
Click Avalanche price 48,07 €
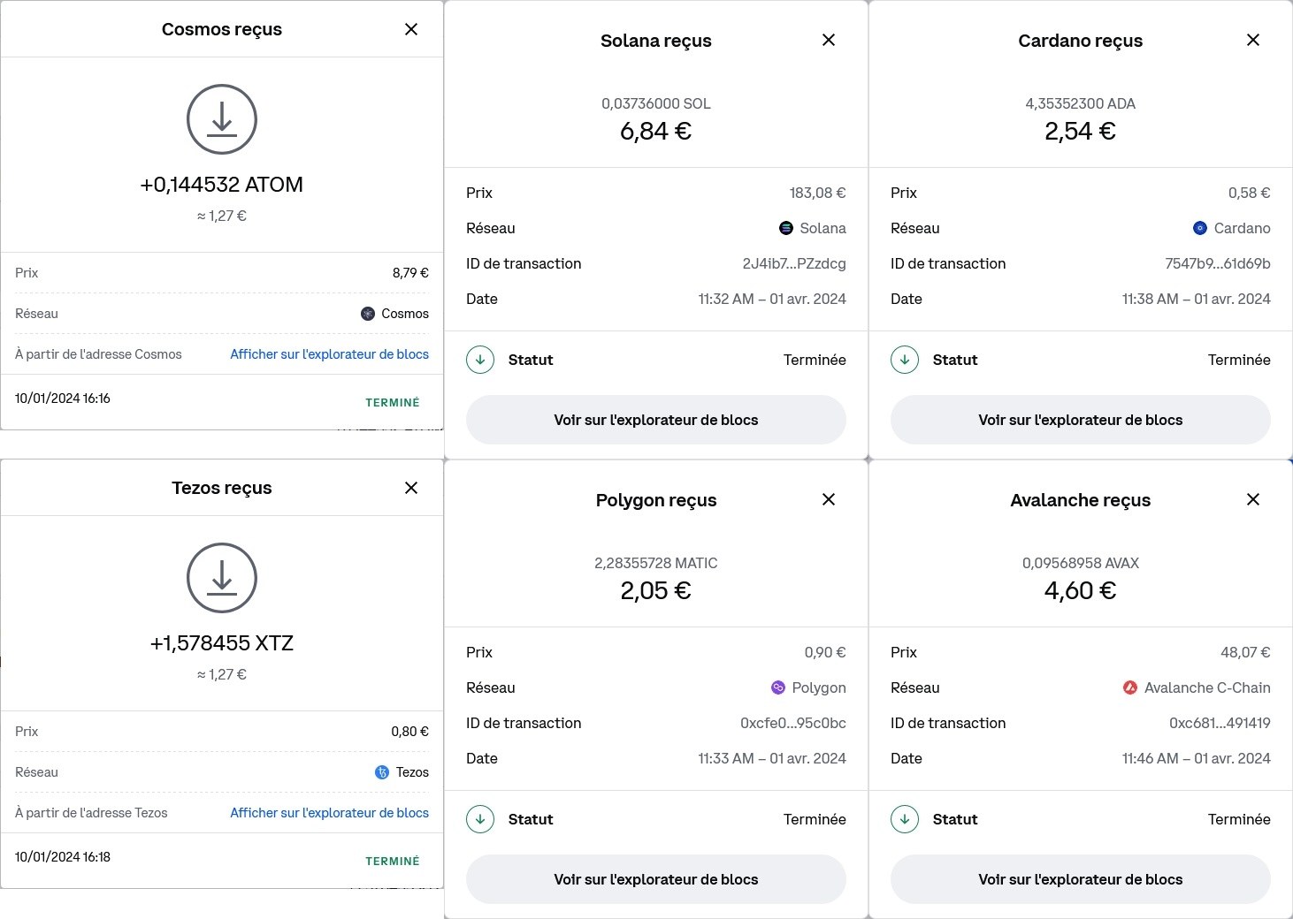(x=1245, y=652)
